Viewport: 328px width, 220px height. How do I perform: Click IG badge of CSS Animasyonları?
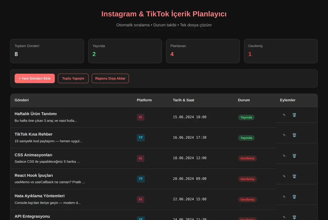tap(140, 158)
